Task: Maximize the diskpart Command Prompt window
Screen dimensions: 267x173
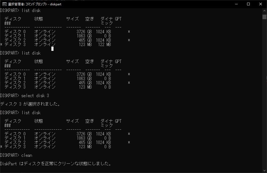Action: pos(248,4)
